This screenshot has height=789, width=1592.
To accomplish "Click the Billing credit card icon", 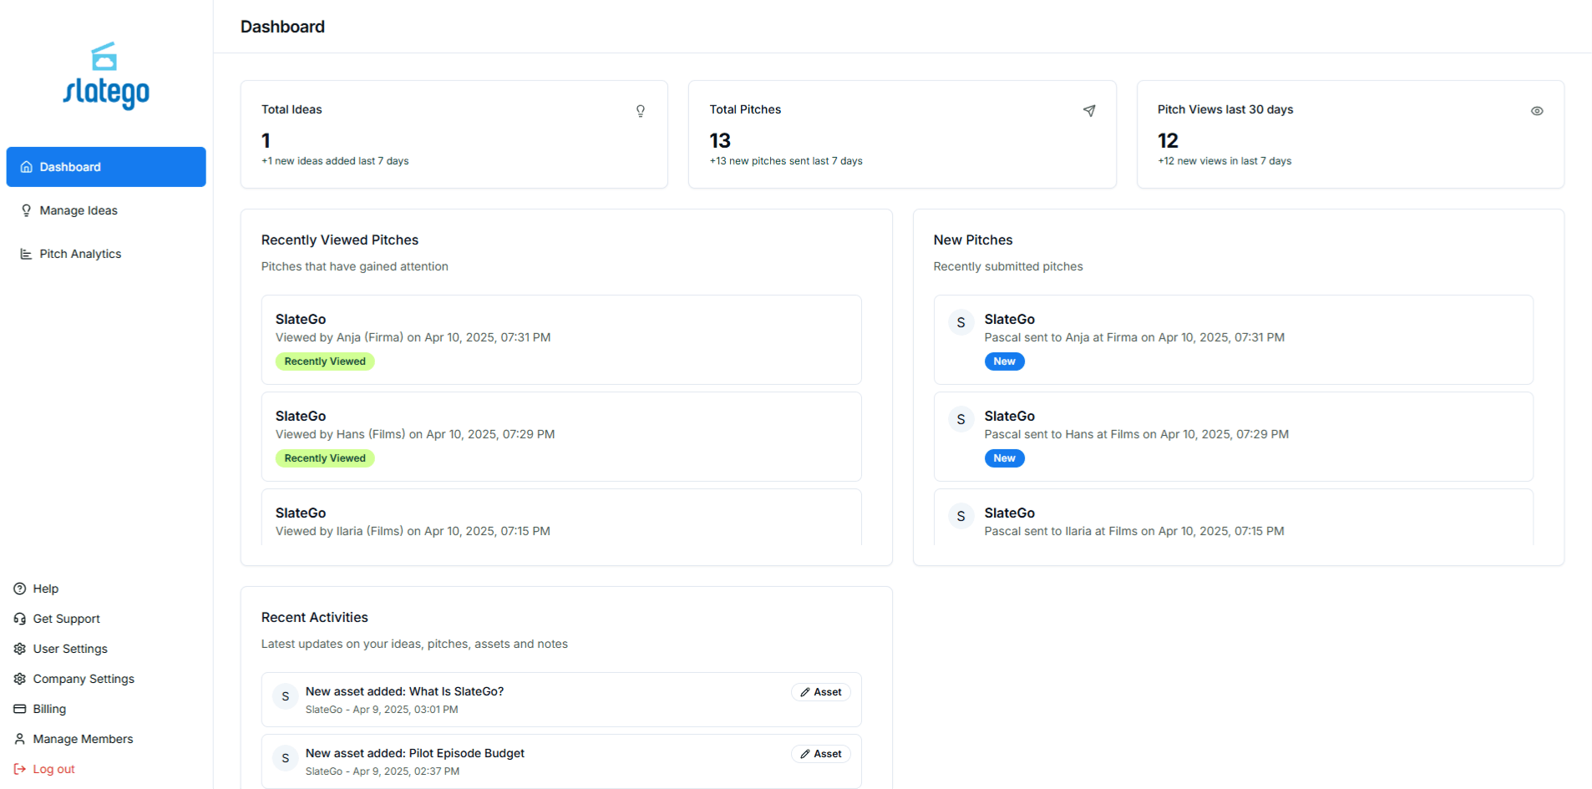I will 20,709.
